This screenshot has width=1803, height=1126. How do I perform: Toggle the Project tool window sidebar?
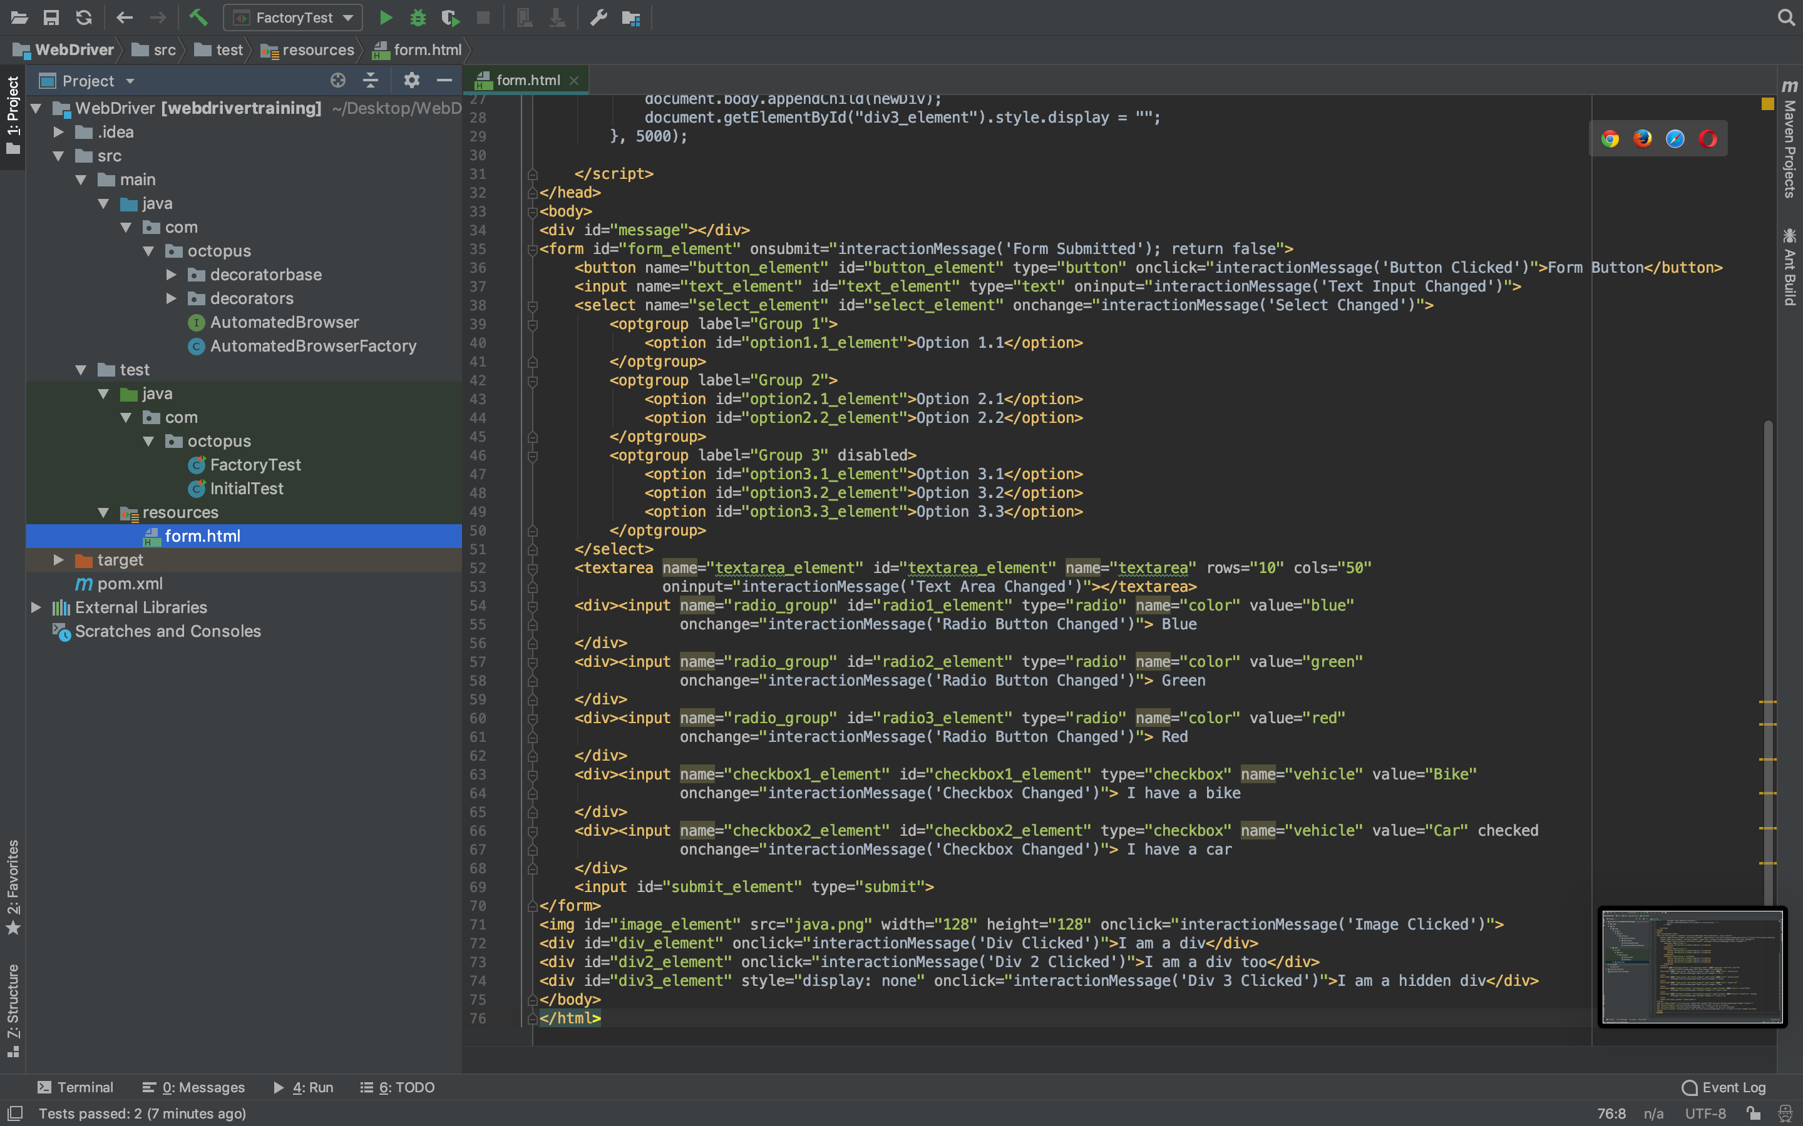click(13, 116)
